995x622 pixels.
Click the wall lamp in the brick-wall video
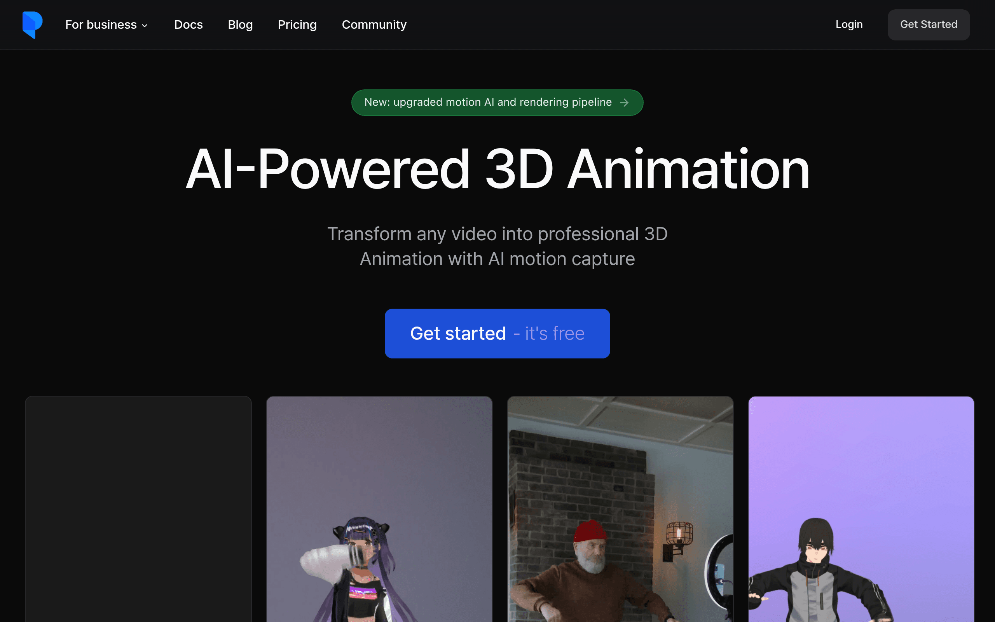coord(677,540)
